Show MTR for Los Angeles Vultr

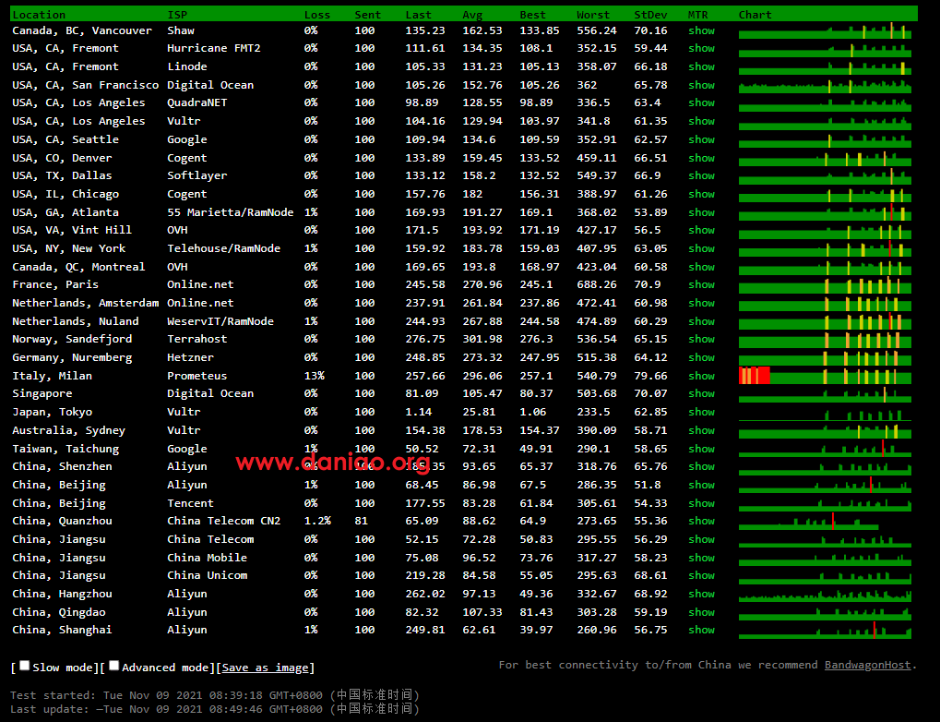coord(701,121)
